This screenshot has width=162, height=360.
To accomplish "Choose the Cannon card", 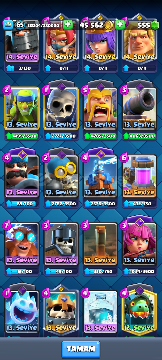I will [140, 108].
